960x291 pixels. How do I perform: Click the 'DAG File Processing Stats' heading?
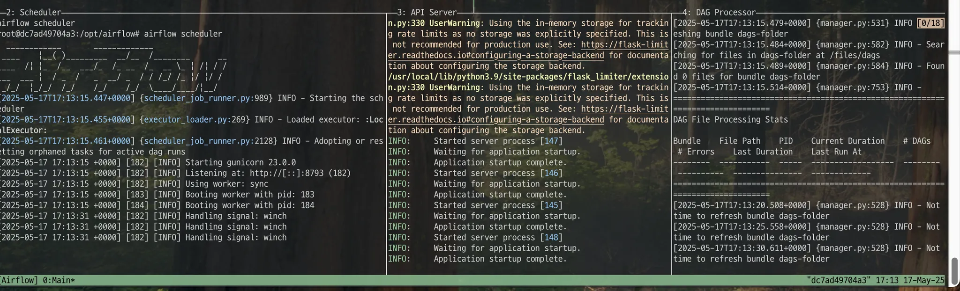[730, 120]
